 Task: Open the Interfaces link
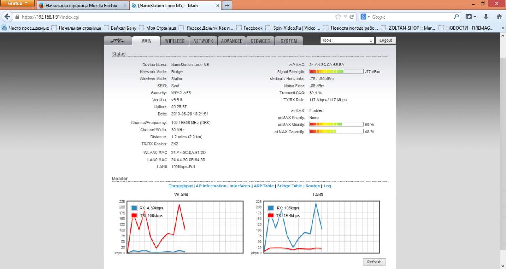tap(240, 186)
